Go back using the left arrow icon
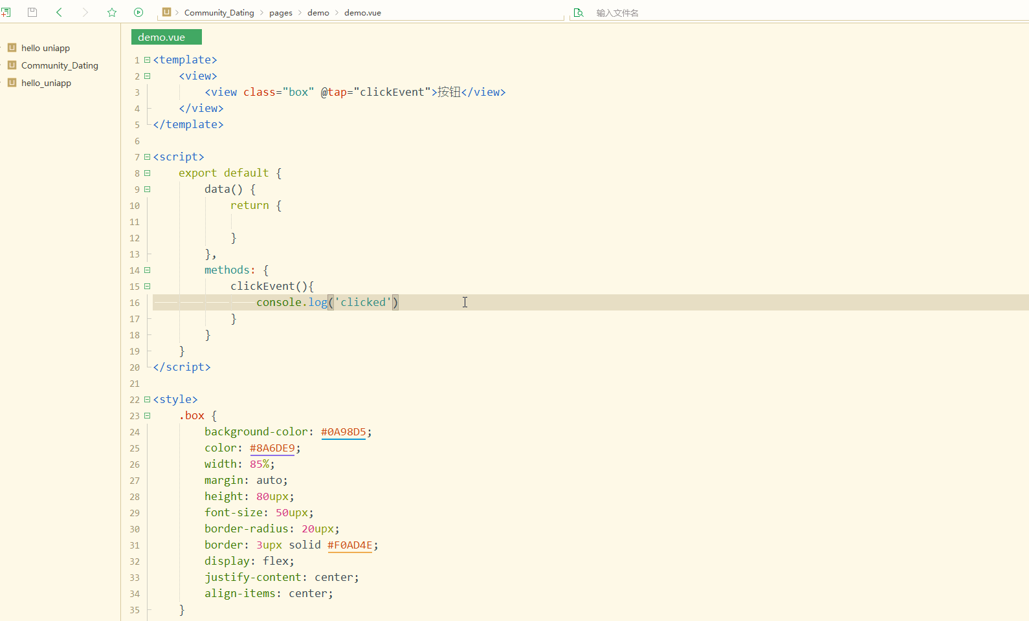This screenshot has width=1029, height=621. [59, 12]
